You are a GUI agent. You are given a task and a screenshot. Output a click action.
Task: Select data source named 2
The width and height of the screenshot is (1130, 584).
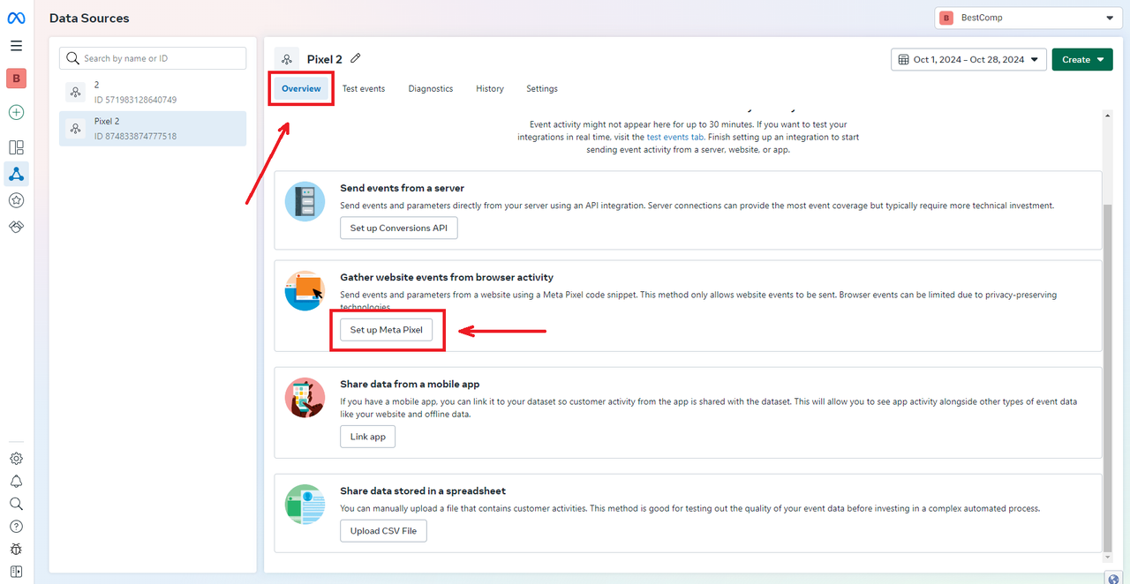coord(153,92)
